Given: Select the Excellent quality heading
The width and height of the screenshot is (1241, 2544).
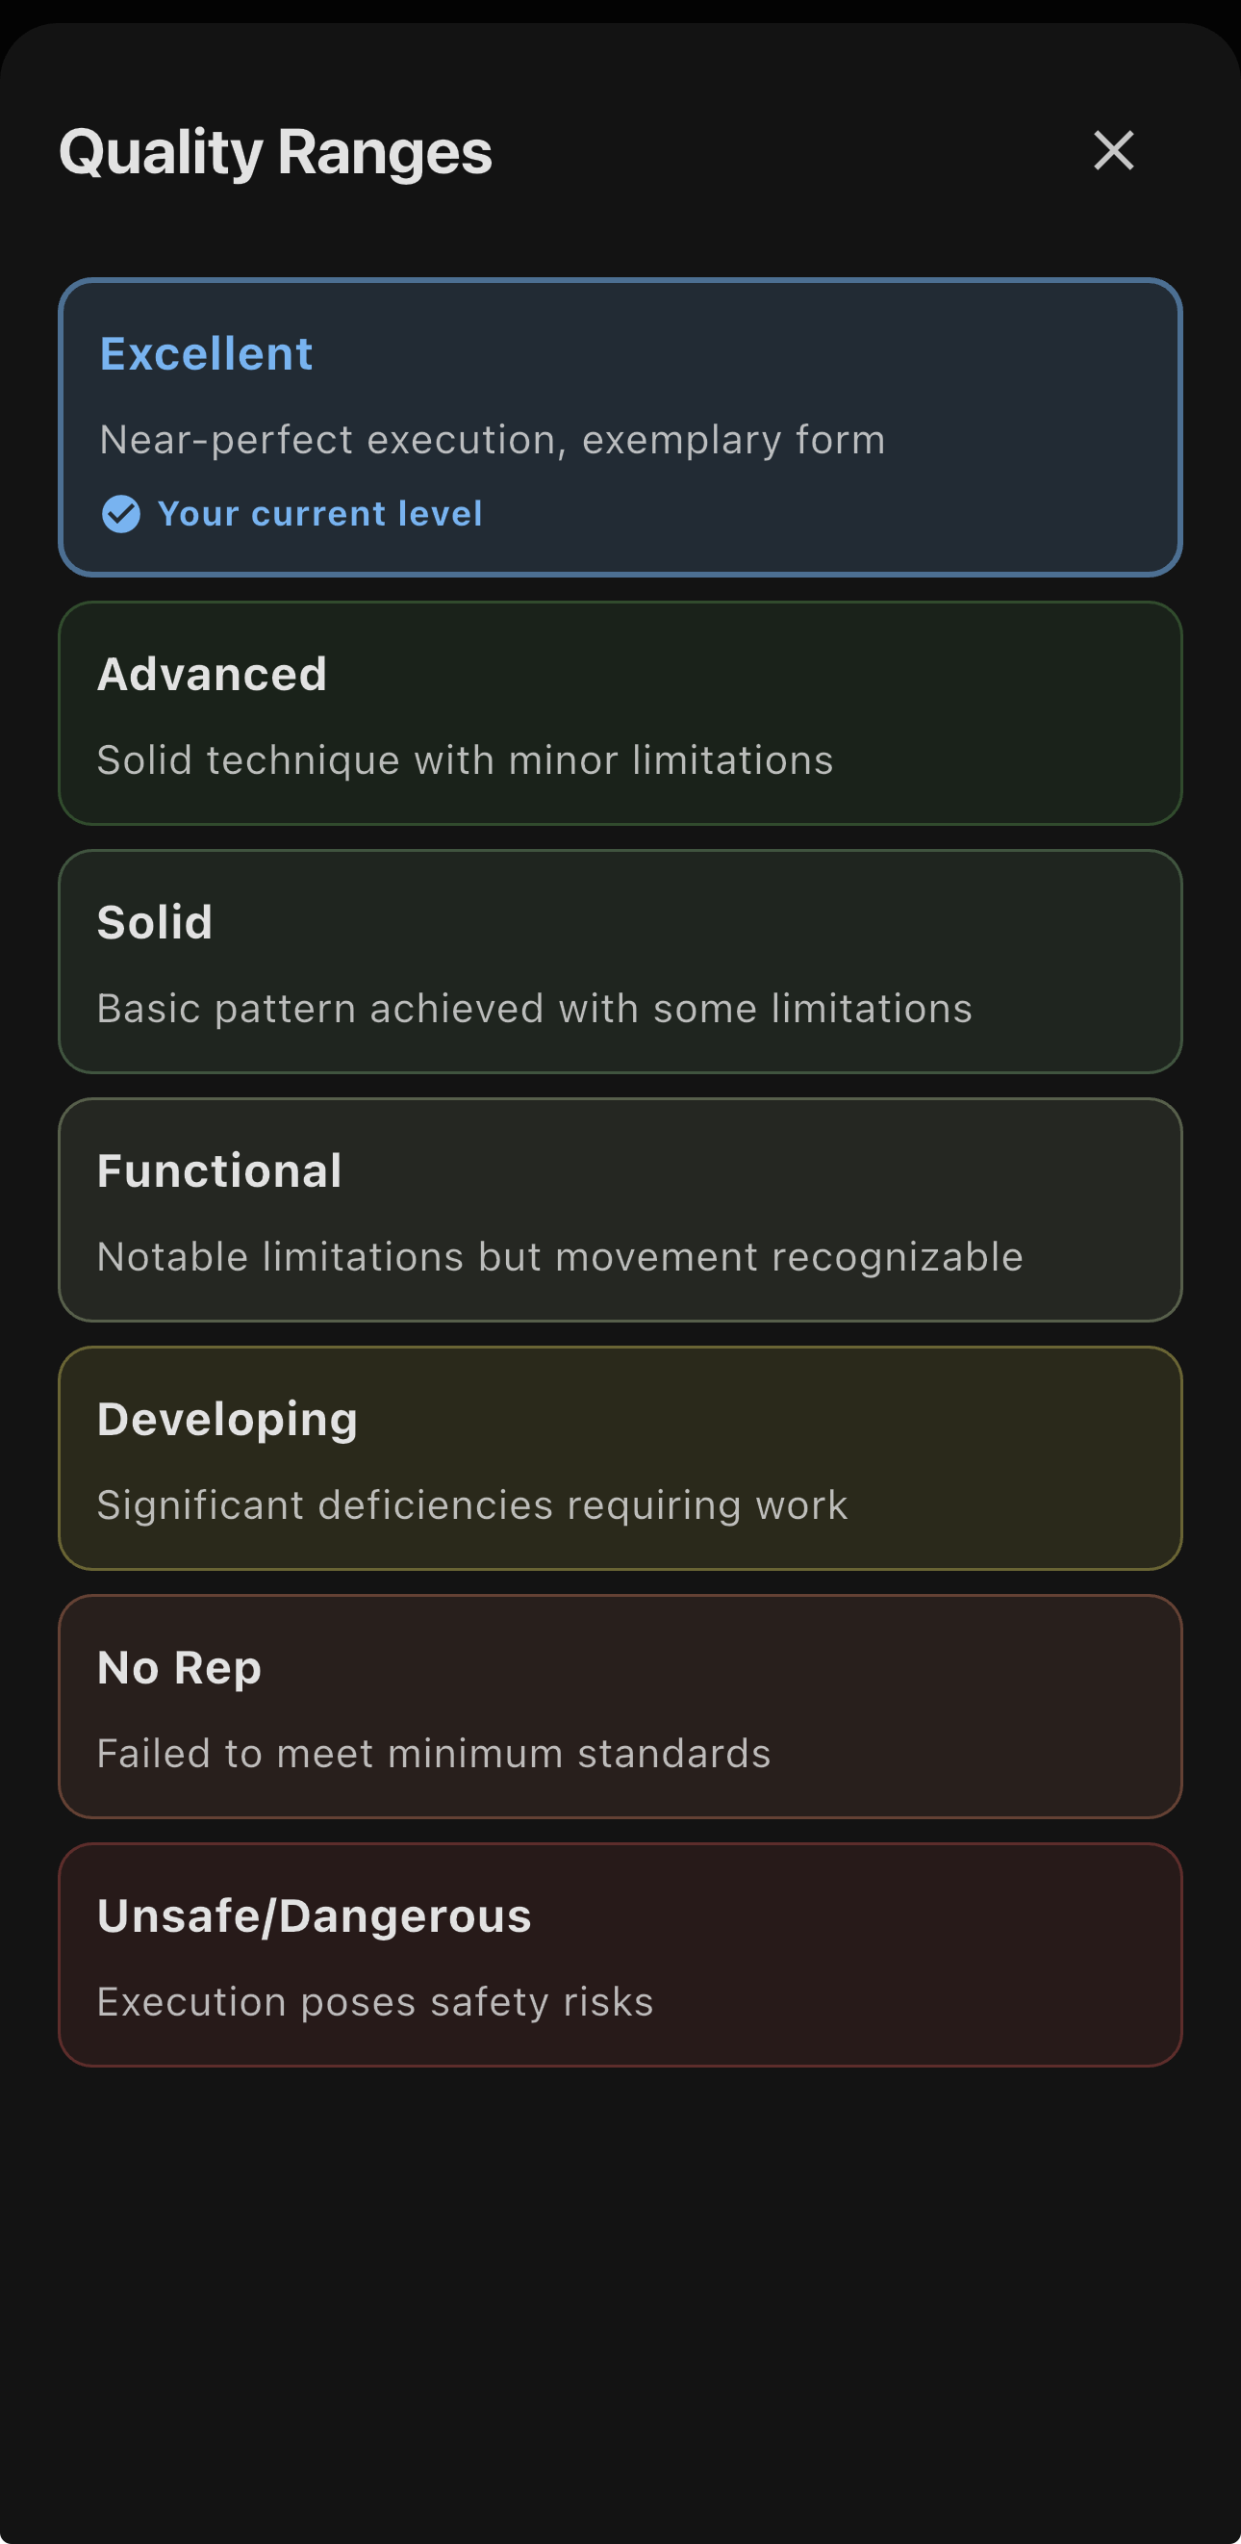Looking at the screenshot, I should point(206,353).
